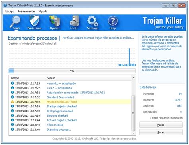Open the Herramientas menu
The height and width of the screenshot is (145, 189).
point(27,11)
